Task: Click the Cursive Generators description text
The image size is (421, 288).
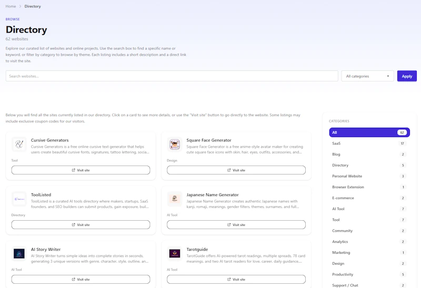Action: [90, 149]
